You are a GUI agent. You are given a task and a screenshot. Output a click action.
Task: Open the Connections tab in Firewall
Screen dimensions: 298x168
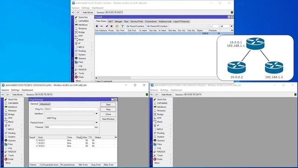(151, 21)
